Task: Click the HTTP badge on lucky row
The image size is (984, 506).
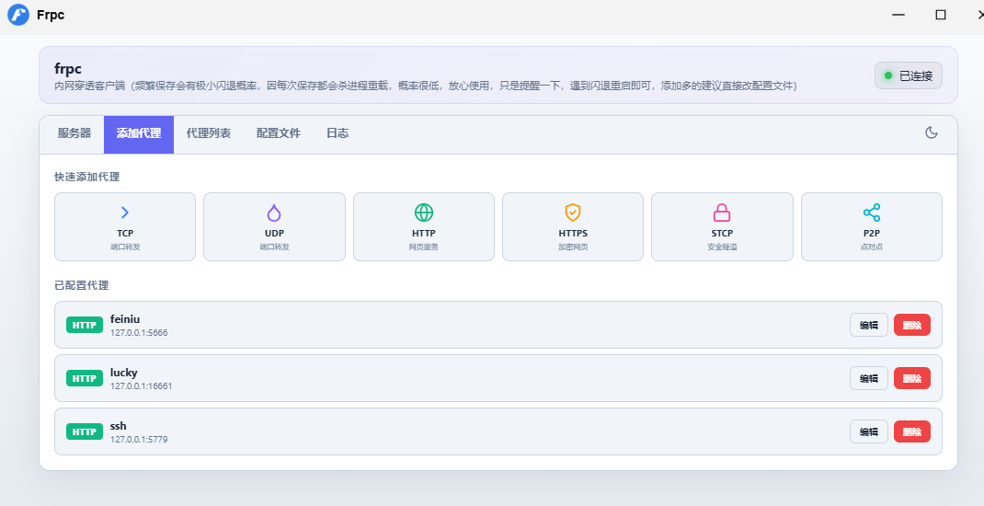Action: click(84, 378)
